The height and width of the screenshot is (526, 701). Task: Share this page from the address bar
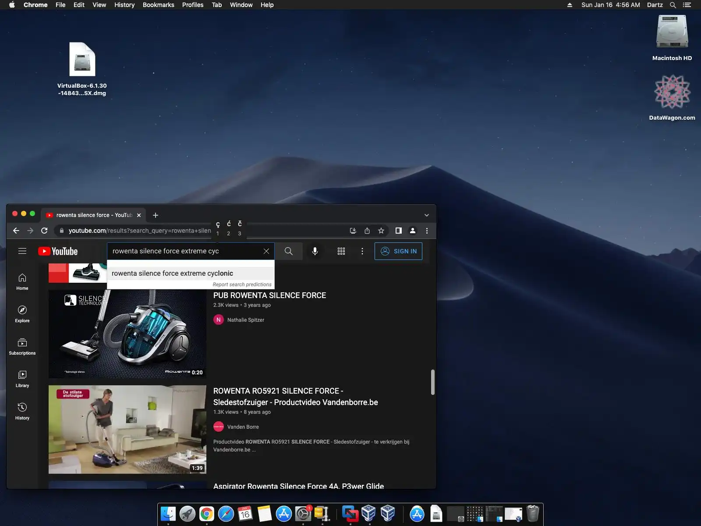[x=367, y=231]
